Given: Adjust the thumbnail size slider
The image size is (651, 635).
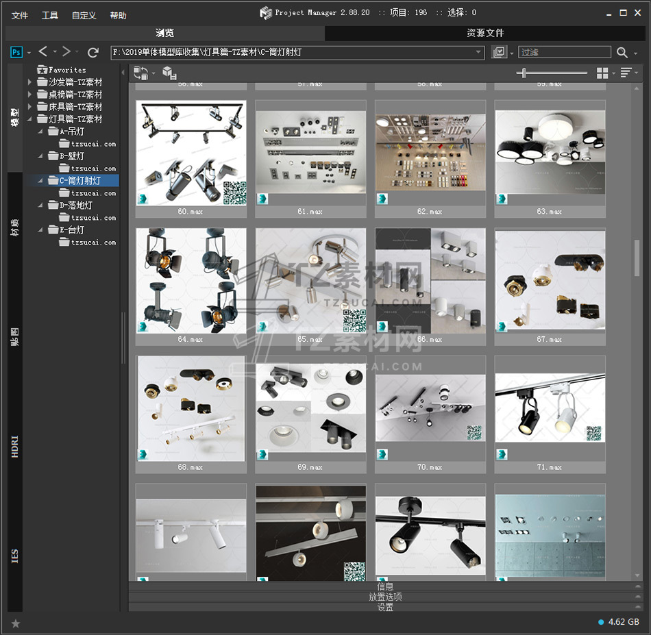Looking at the screenshot, I should pyautogui.click(x=524, y=73).
